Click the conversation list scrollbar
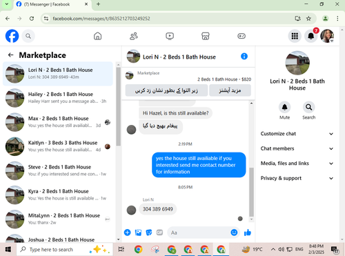The image size is (345, 256). pyautogui.click(x=118, y=107)
